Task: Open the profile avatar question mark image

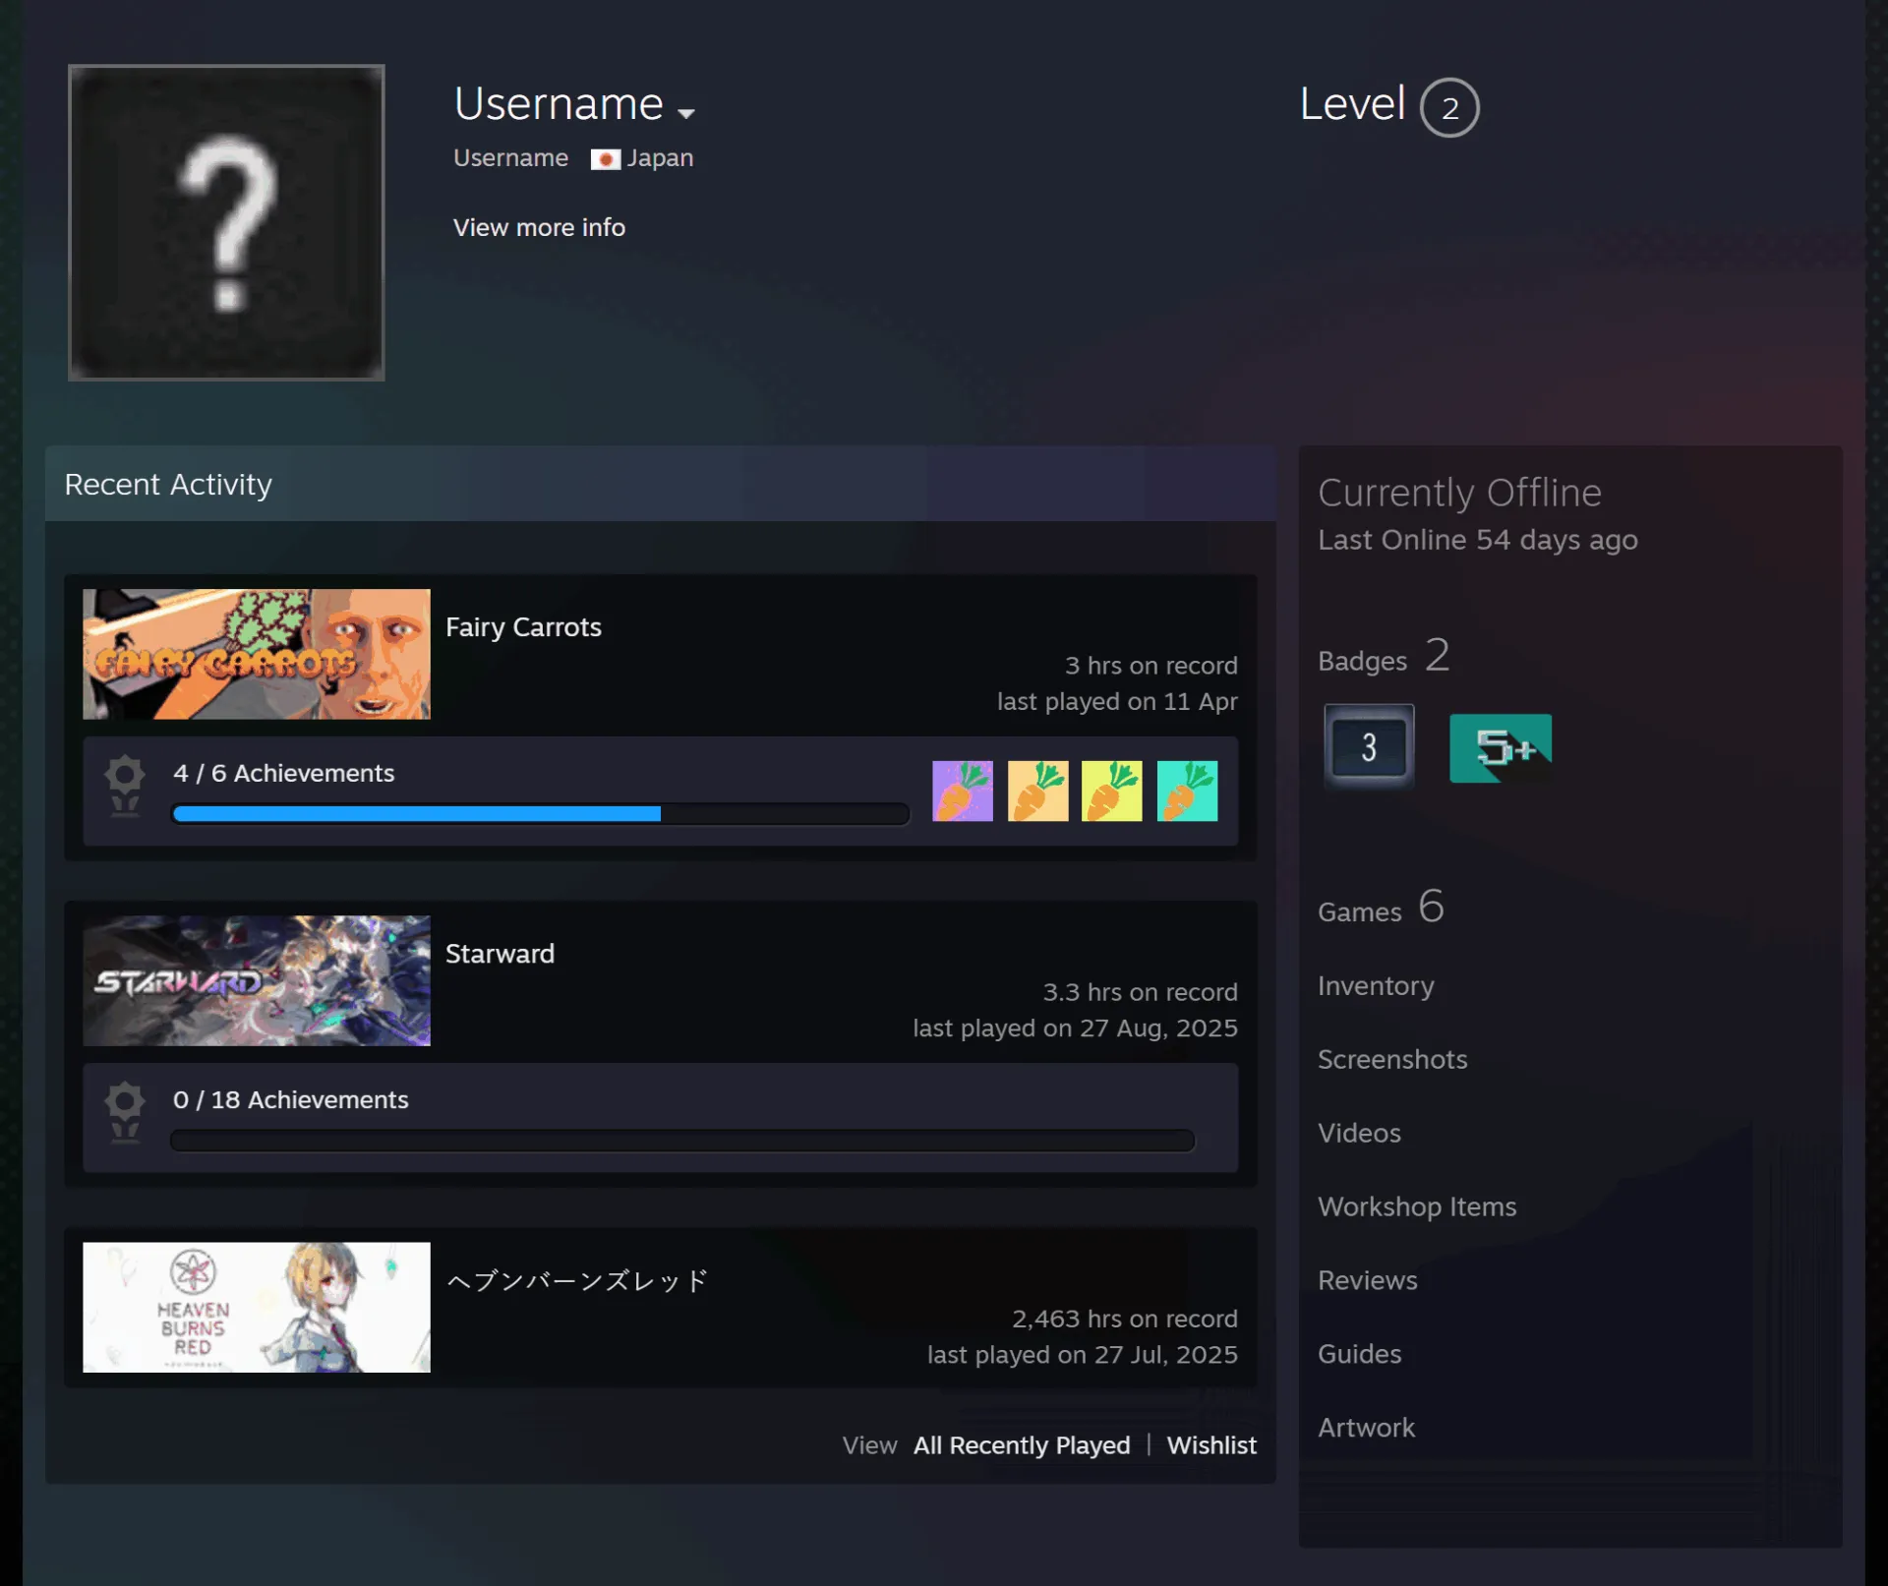Action: coord(226,222)
